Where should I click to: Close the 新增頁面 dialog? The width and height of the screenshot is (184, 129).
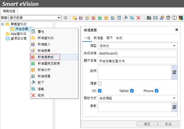[x=177, y=30]
